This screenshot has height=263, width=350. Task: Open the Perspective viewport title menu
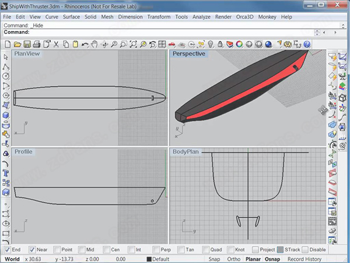pos(189,54)
